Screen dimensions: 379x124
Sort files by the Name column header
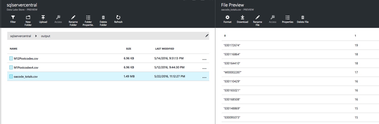tap(14, 49)
